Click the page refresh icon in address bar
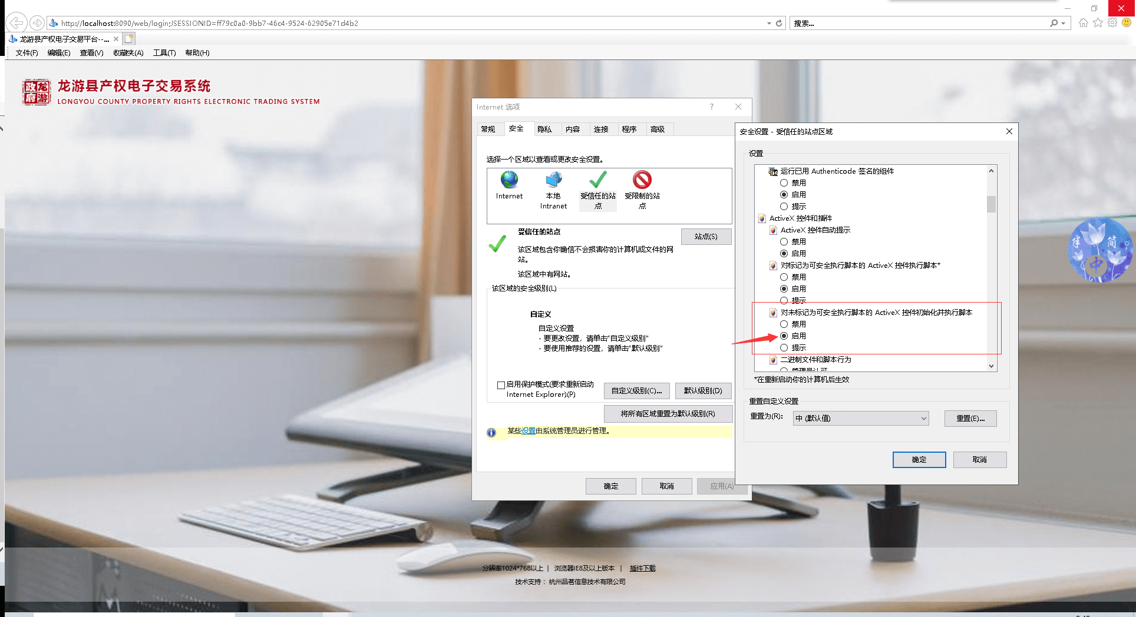This screenshot has width=1136, height=617. click(779, 23)
